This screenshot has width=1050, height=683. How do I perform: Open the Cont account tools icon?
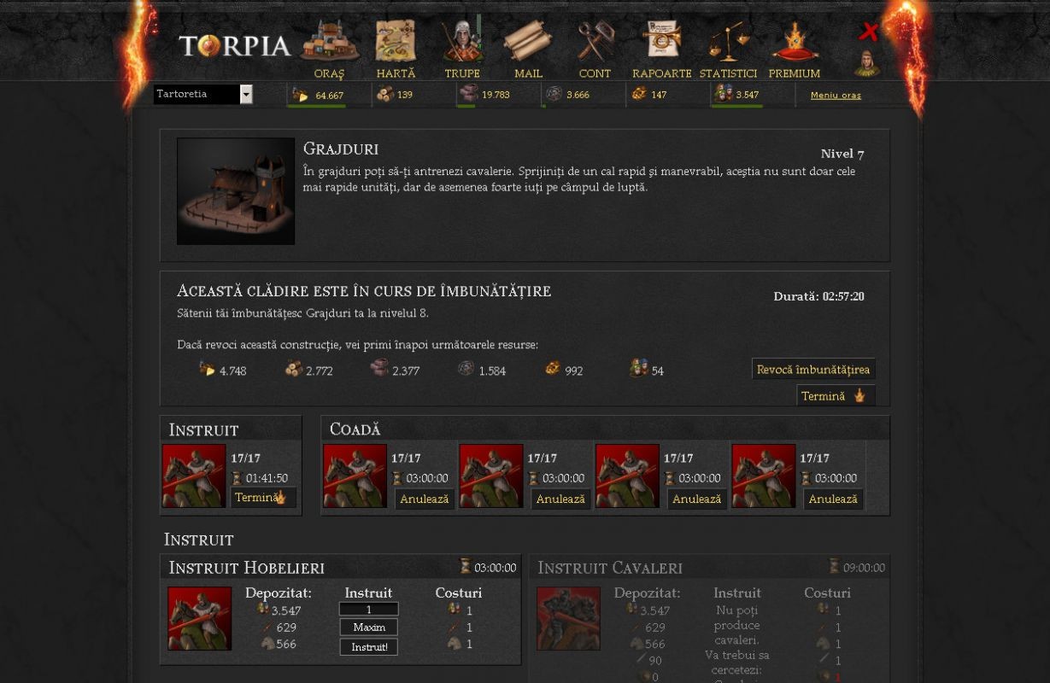click(x=595, y=42)
